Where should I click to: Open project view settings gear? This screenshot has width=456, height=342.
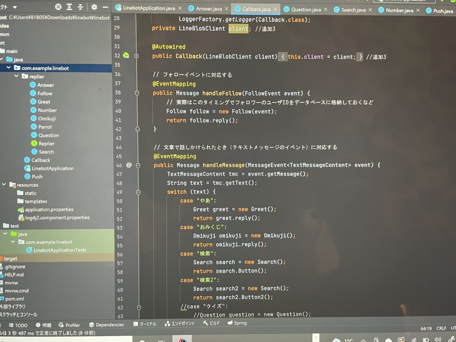pyautogui.click(x=94, y=7)
